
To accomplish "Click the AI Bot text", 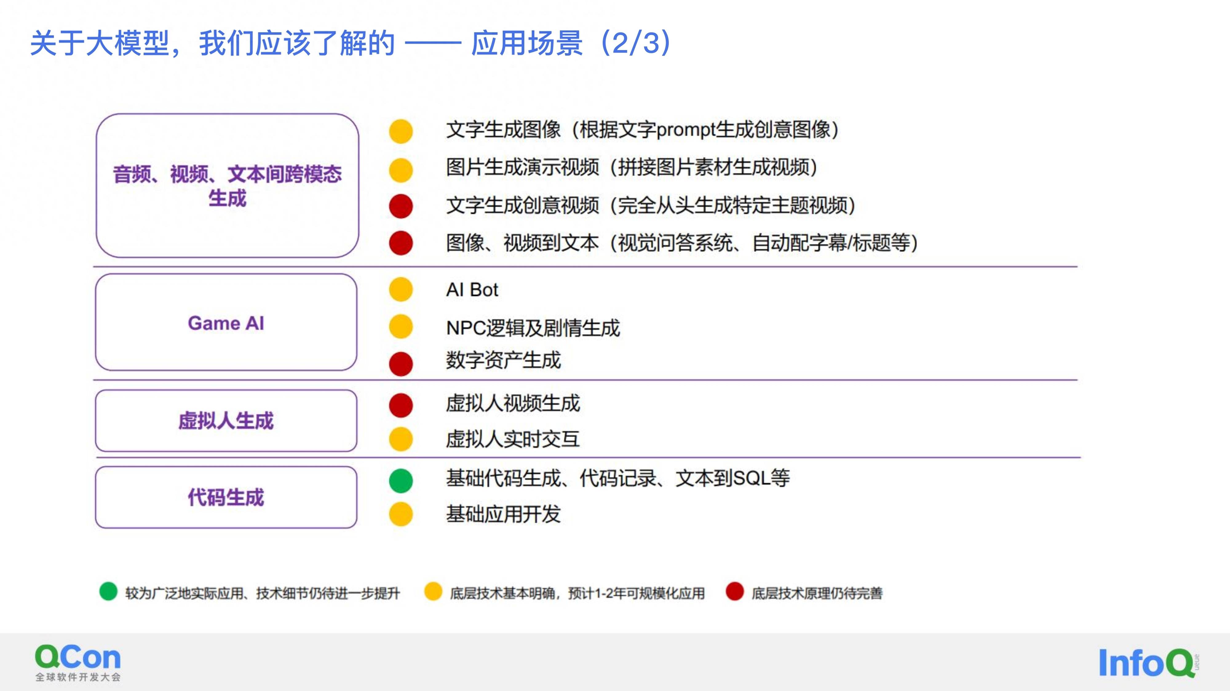I will point(472,290).
